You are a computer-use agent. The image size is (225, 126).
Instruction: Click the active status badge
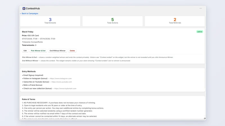pyautogui.click(x=200, y=32)
